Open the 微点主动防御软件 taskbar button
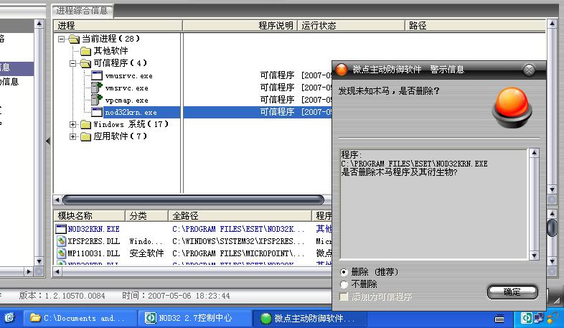The width and height of the screenshot is (564, 328). pos(311,318)
